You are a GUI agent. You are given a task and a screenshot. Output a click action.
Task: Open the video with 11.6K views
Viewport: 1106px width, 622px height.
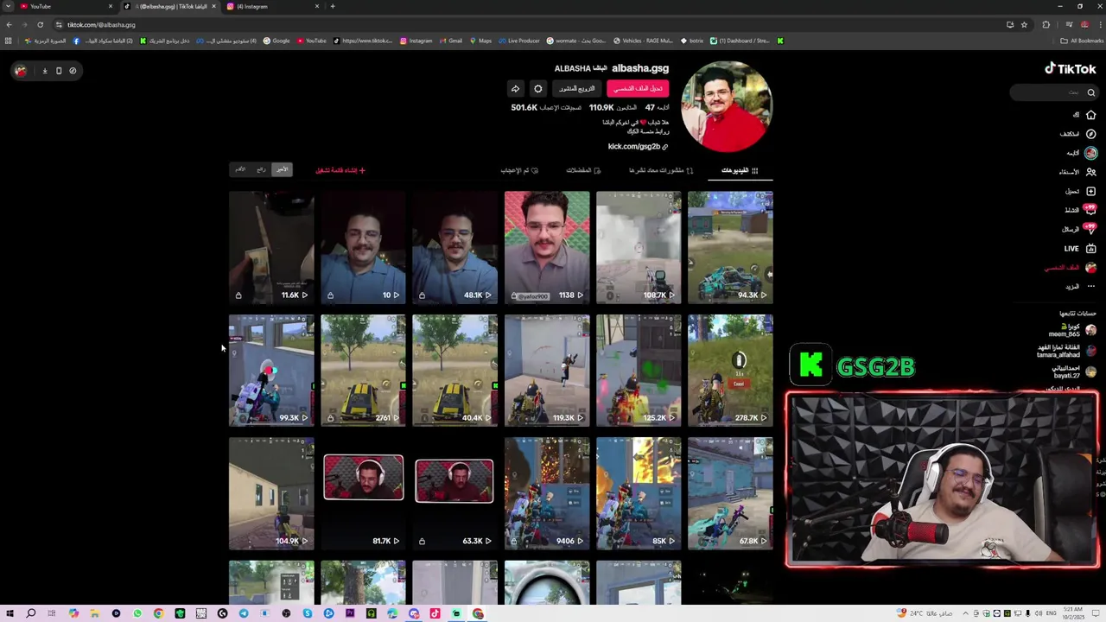271,247
